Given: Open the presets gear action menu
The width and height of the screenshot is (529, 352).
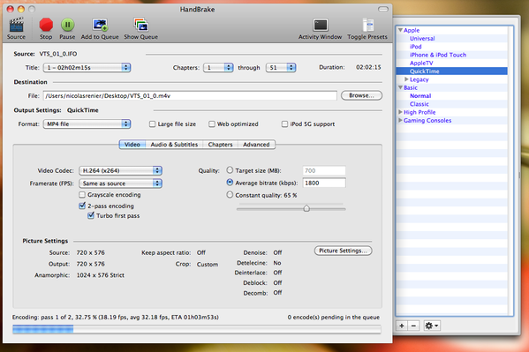Looking at the screenshot, I should click(432, 326).
